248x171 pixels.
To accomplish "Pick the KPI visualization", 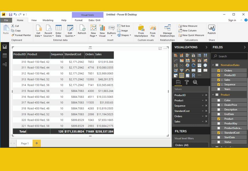I will pos(205,70).
